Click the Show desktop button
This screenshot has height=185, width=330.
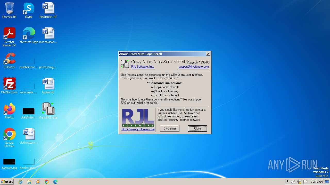327,182
